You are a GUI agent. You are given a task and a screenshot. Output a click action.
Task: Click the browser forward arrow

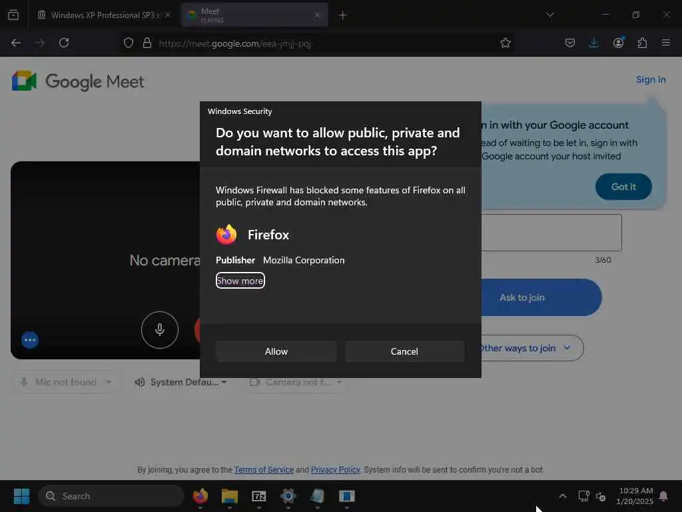coord(40,43)
